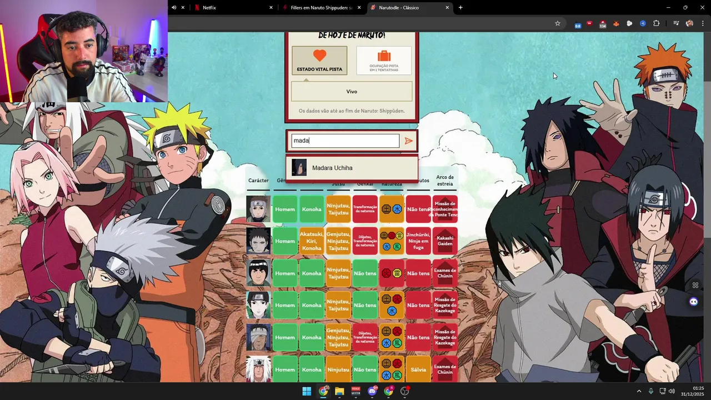Click the Arco de estreia column header
This screenshot has width=711, height=400.
pyautogui.click(x=445, y=181)
